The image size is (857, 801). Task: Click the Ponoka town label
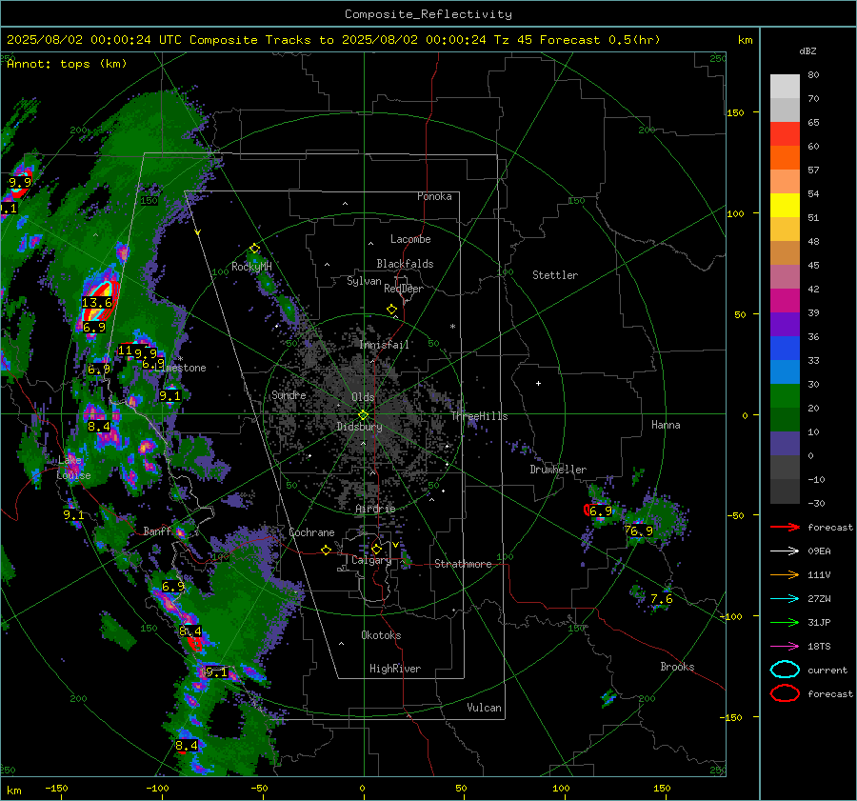click(434, 196)
